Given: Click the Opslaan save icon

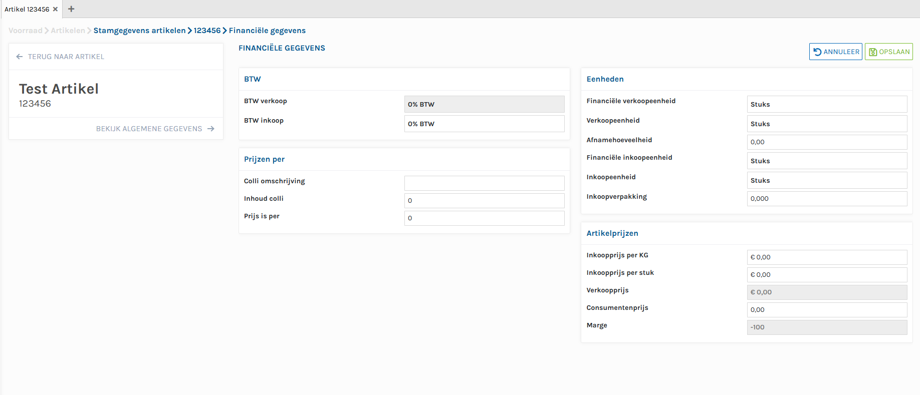Looking at the screenshot, I should [873, 52].
